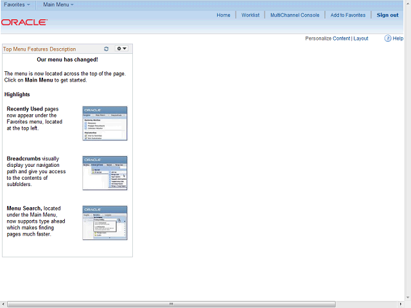The image size is (411, 308).
Task: Click the horizontal scrollbar thumb
Action: pyautogui.click(x=171, y=304)
